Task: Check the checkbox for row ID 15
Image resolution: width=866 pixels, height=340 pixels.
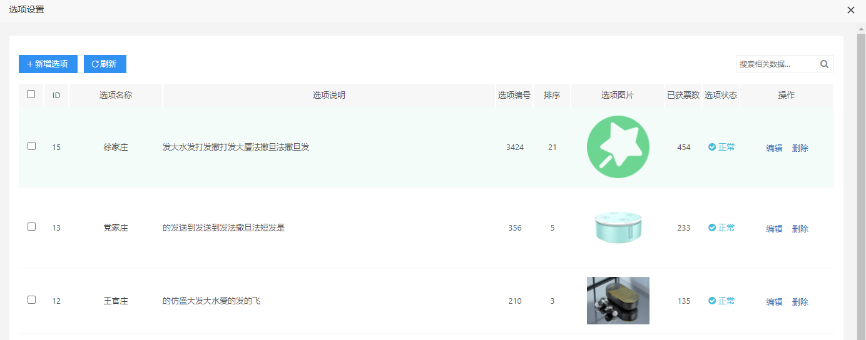Action: (x=31, y=146)
